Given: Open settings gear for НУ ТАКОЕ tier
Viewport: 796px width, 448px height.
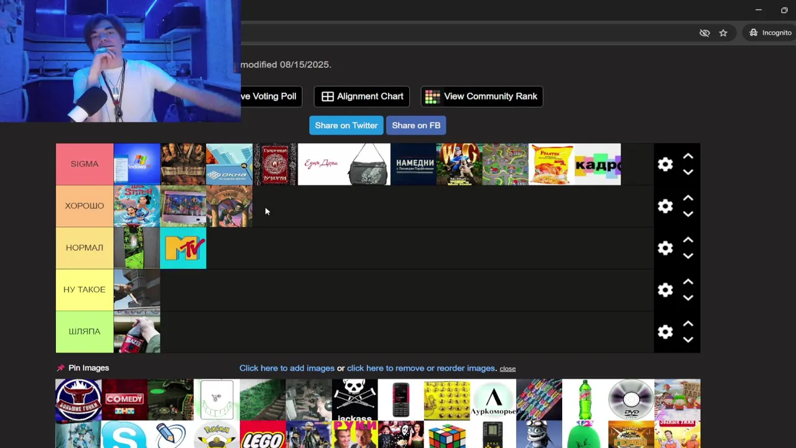Looking at the screenshot, I should (x=665, y=290).
